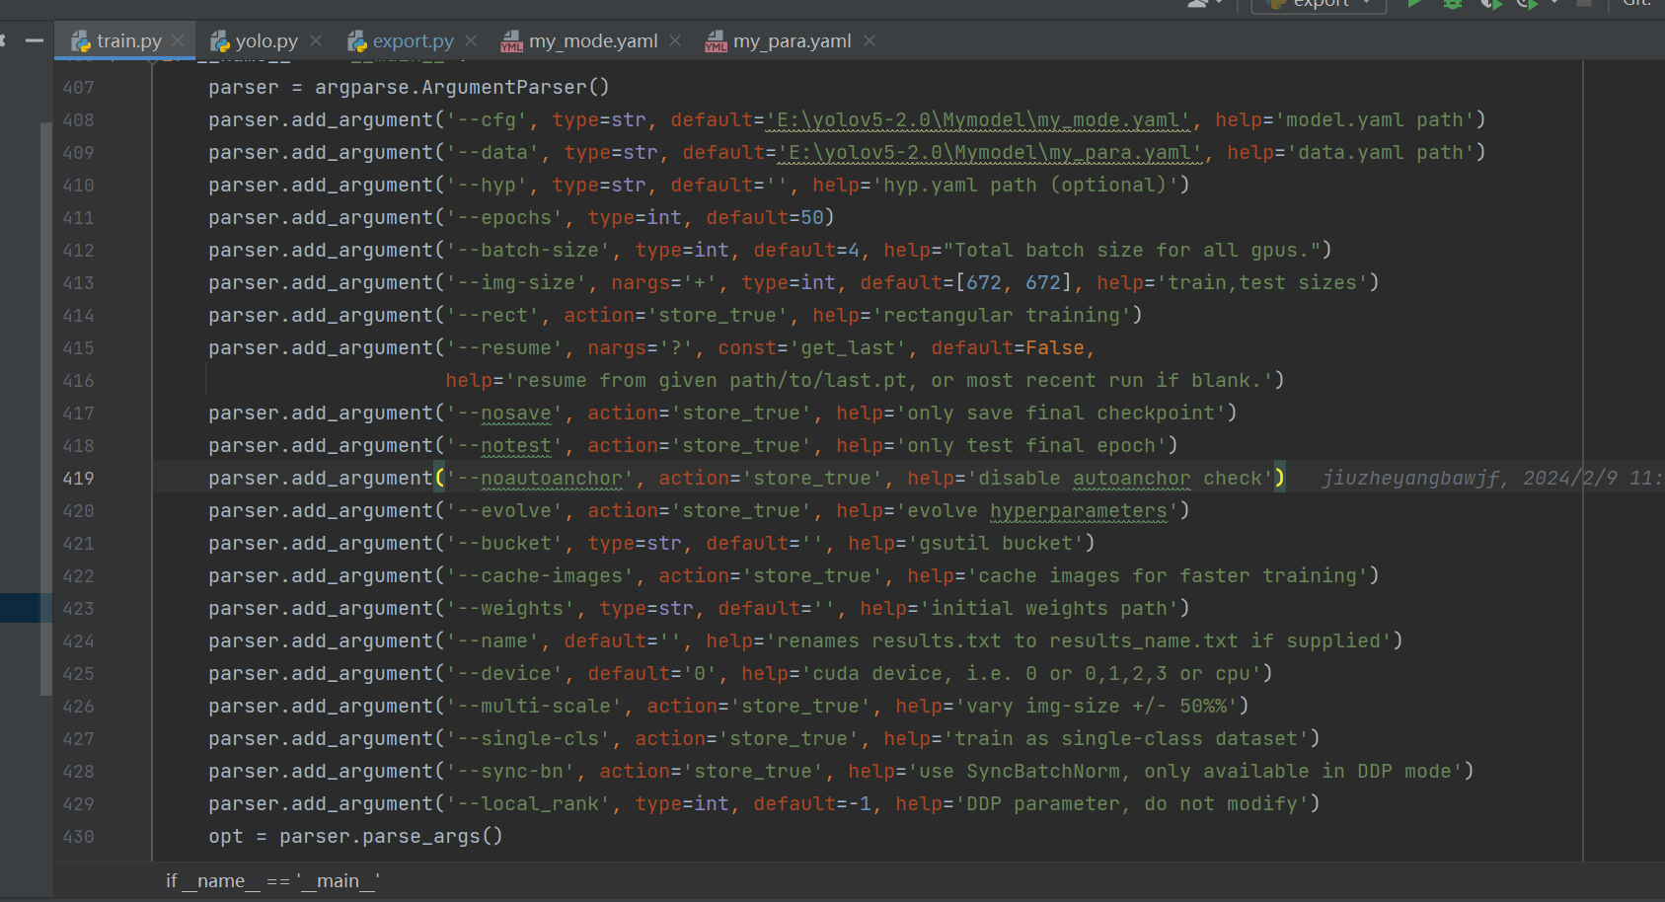
Task: Click the '--nosave' argument string
Action: [x=504, y=413]
